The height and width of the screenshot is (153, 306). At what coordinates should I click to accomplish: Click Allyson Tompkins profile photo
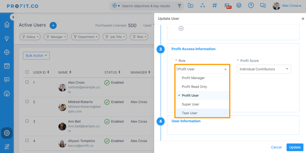pos(62,144)
